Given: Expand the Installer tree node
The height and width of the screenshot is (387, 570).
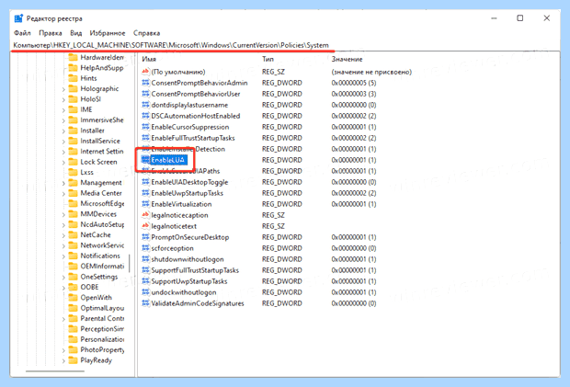Looking at the screenshot, I should click(x=63, y=131).
